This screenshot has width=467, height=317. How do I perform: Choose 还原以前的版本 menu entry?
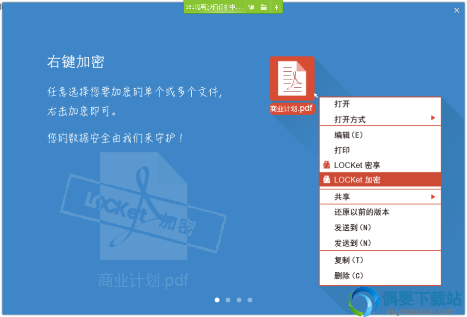pyautogui.click(x=380, y=212)
